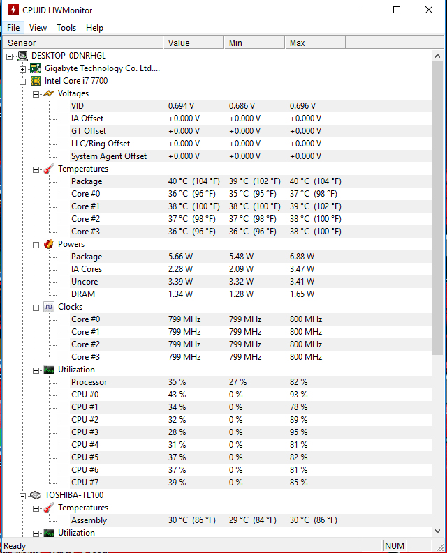Select the Package temperature row
Screen dimensions: 447x553
click(251, 181)
